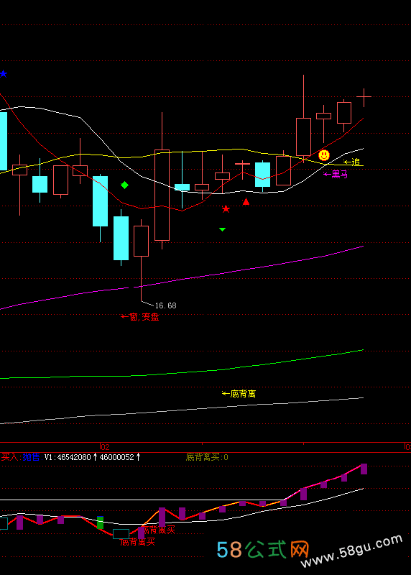Click the '02' date axis label
The width and height of the screenshot is (411, 575).
pyautogui.click(x=105, y=446)
